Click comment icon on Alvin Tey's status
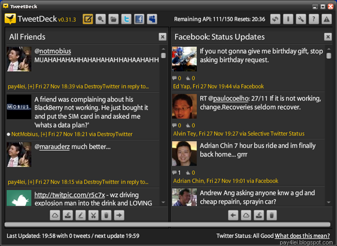This screenshot has width=337, height=246. pos(174,125)
